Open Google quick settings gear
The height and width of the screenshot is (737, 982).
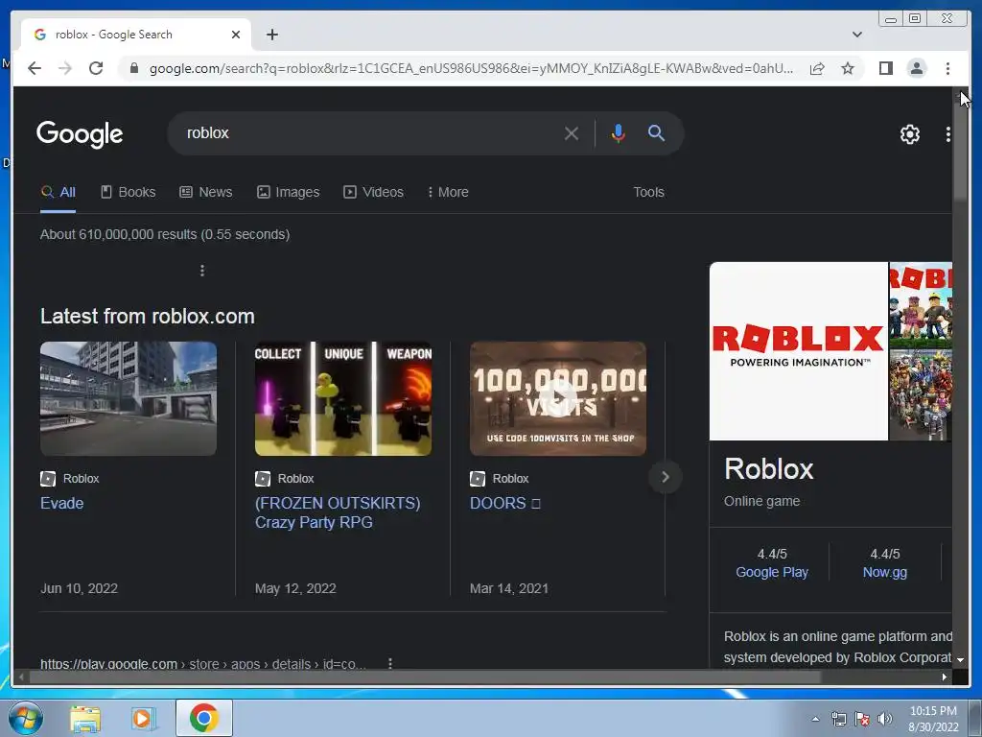[909, 134]
